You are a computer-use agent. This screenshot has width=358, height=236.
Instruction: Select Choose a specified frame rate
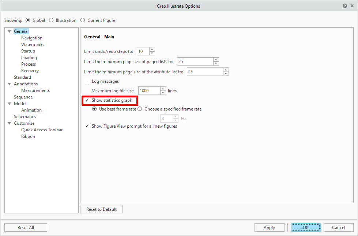click(140, 109)
